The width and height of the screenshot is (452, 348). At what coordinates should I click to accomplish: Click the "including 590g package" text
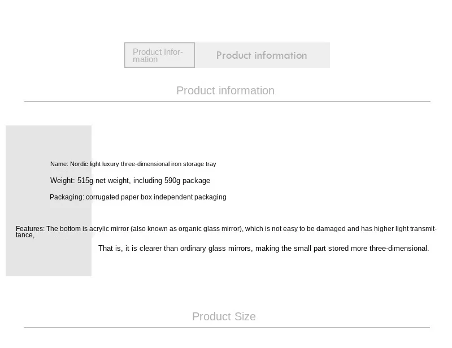click(172, 181)
